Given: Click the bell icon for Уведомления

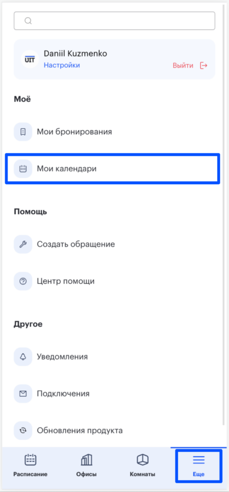Looking at the screenshot, I should pyautogui.click(x=23, y=357).
